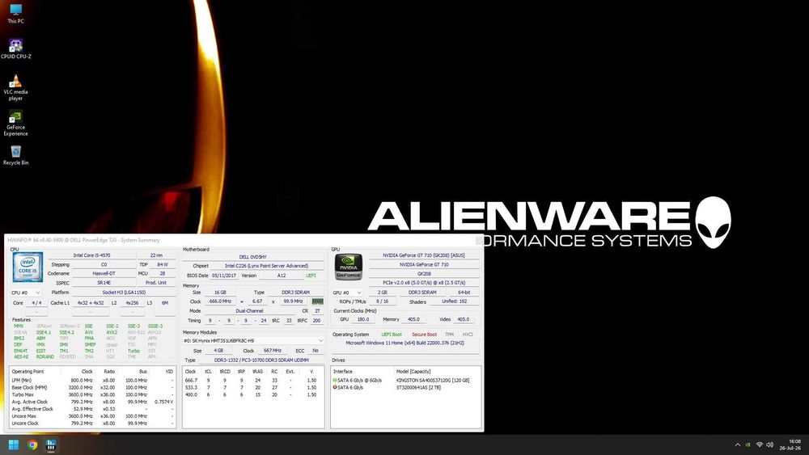Open the GPU #0 selector dropdown
Screen dimensions: 809x455
tap(347, 293)
